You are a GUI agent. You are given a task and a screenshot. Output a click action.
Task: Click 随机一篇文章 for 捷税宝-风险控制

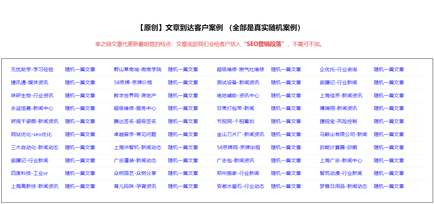389,121
